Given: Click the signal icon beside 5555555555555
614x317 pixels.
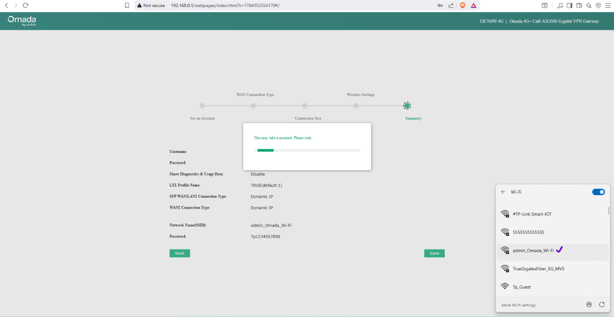Looking at the screenshot, I should click(505, 232).
